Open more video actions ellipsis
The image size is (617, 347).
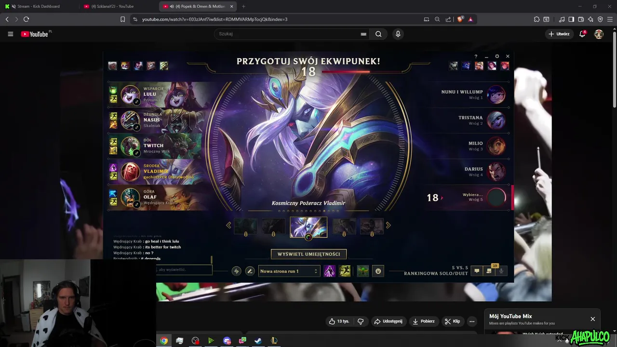(472, 321)
